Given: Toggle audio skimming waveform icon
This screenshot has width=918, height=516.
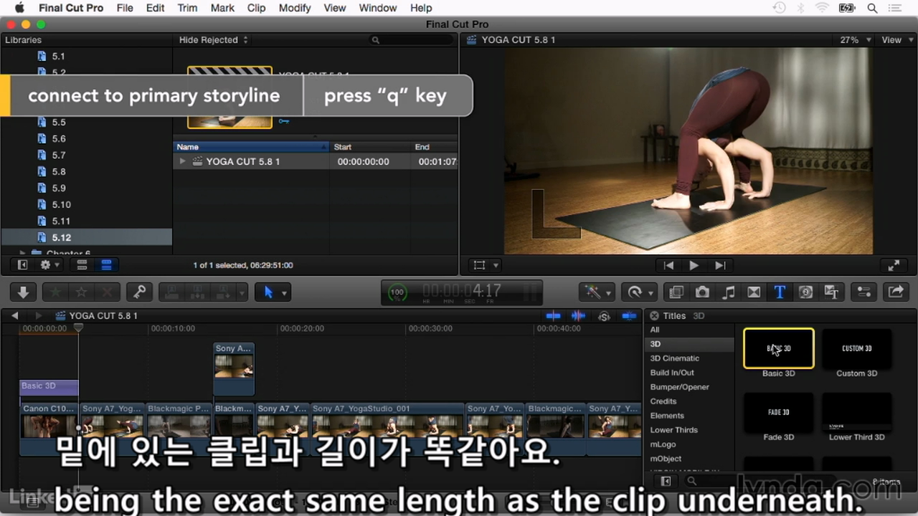Looking at the screenshot, I should pos(578,315).
